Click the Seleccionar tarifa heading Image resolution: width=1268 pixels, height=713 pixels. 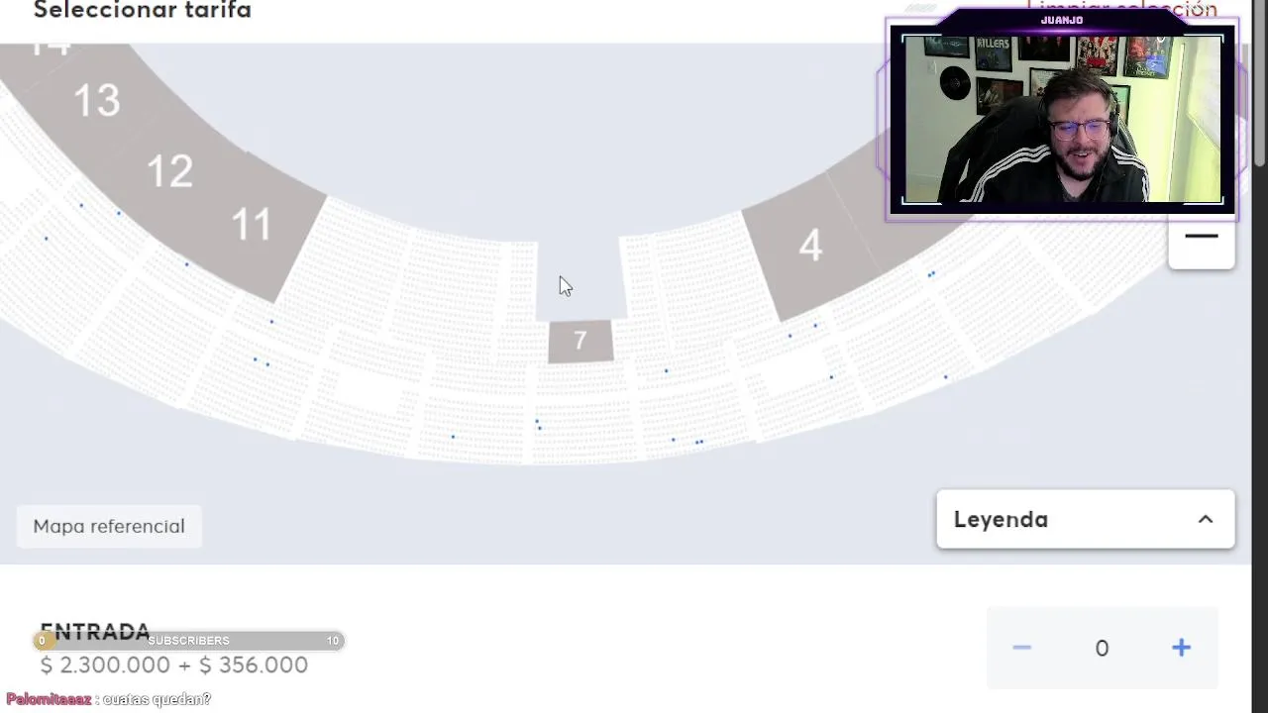(143, 11)
